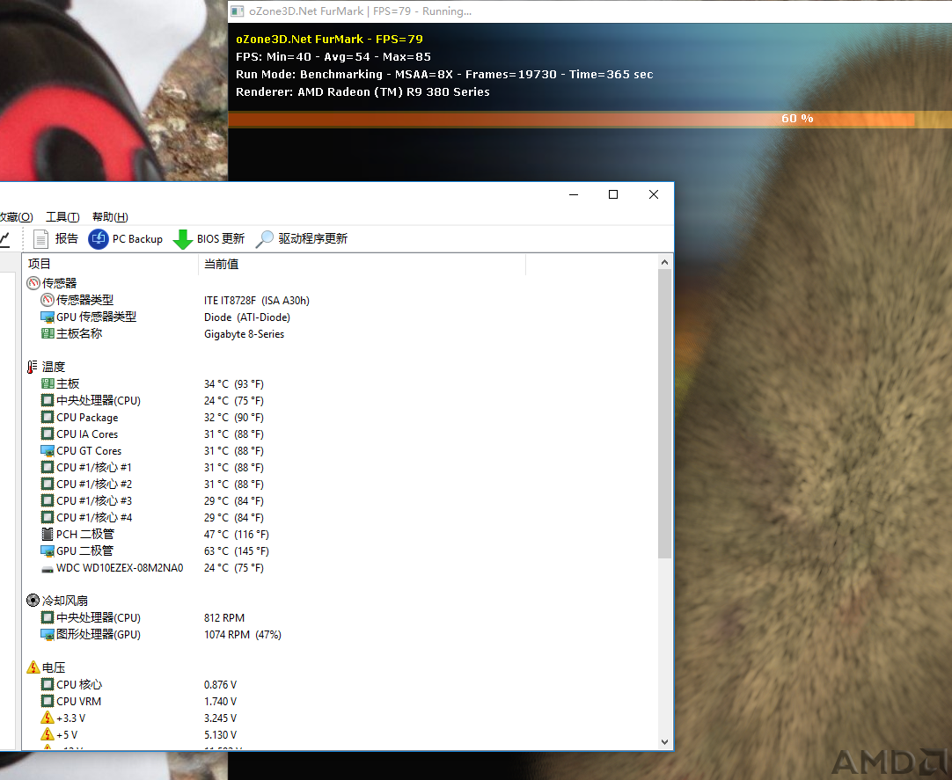Click the WDC drive temperature value 24 °C
The height and width of the screenshot is (780, 952).
(234, 567)
